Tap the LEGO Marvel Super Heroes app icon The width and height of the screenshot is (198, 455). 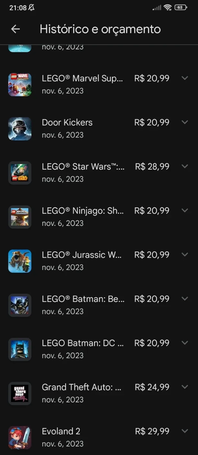20,84
